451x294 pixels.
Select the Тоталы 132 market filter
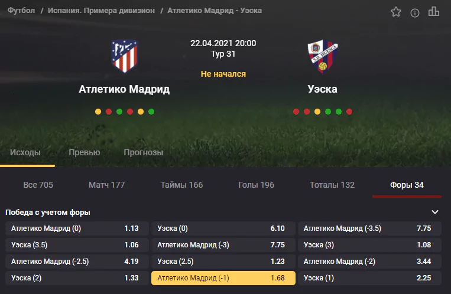[x=332, y=185]
